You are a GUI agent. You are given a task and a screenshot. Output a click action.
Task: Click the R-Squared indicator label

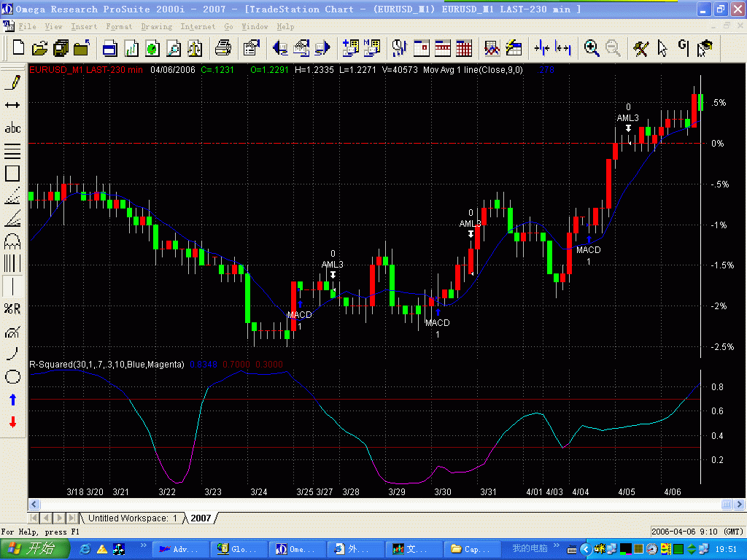(107, 365)
